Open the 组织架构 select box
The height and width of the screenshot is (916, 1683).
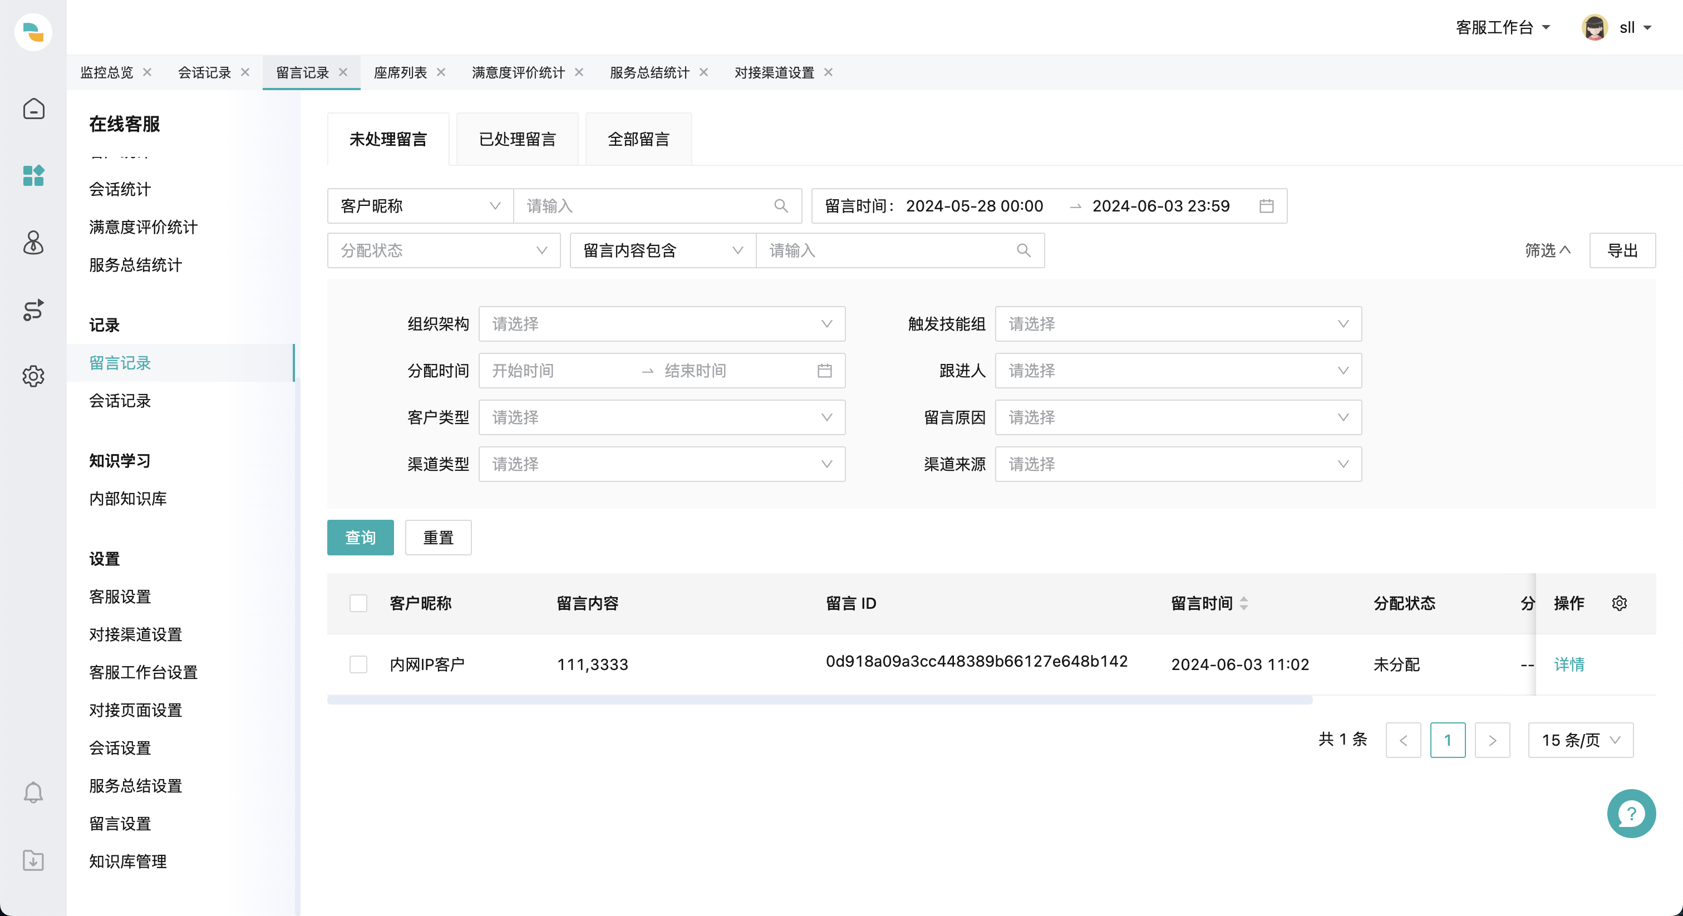click(662, 324)
